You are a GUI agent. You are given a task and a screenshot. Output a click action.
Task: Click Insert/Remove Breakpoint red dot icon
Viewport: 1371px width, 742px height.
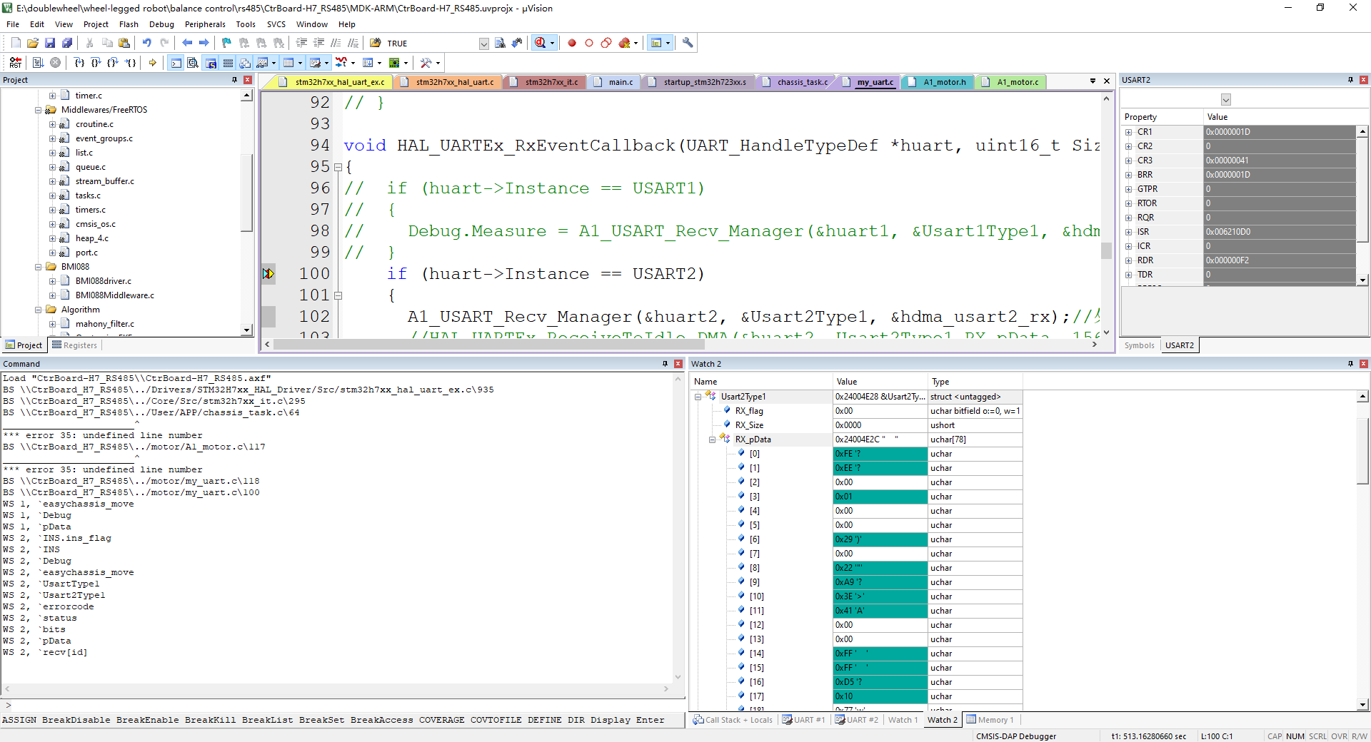(x=572, y=43)
